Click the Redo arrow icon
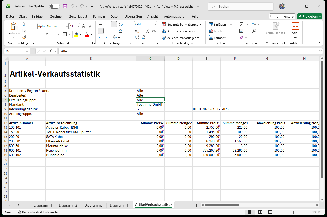 pos(82,6)
